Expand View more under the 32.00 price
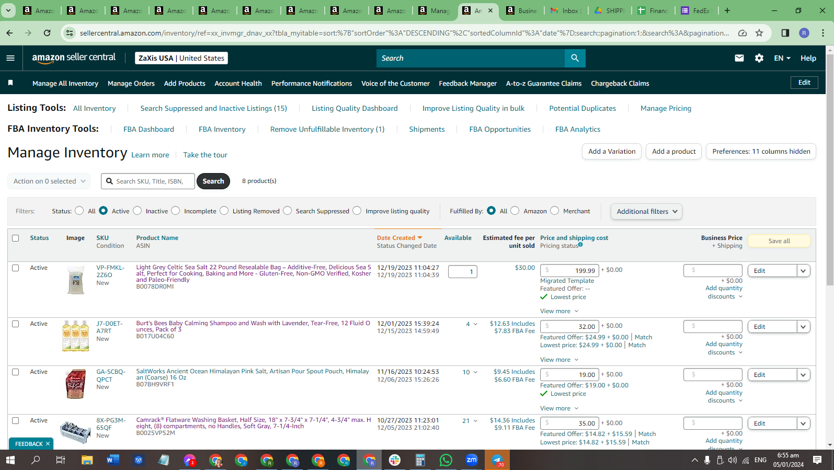 pos(559,360)
